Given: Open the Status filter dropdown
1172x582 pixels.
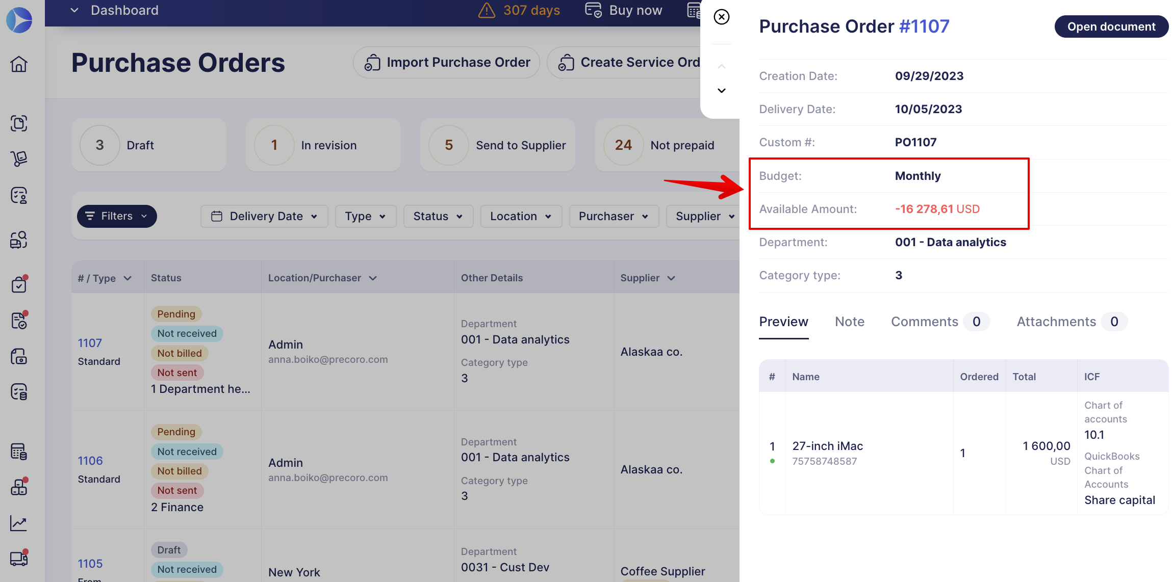Looking at the screenshot, I should tap(439, 216).
